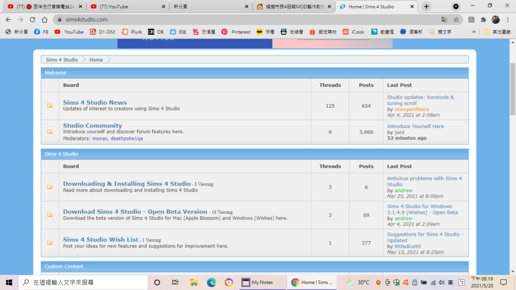516x290 pixels.
Task: Open the 其他書籤 bookmarks folder
Action: point(497,32)
